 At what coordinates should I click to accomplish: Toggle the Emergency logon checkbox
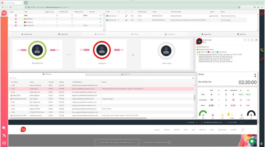click(16, 22)
